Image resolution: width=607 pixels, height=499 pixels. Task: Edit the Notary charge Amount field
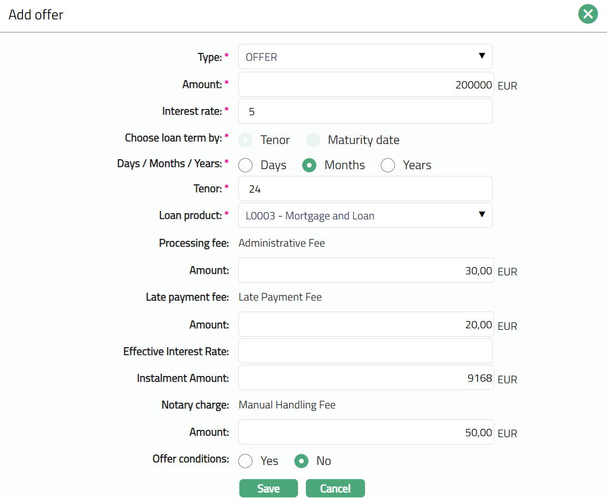tap(365, 432)
